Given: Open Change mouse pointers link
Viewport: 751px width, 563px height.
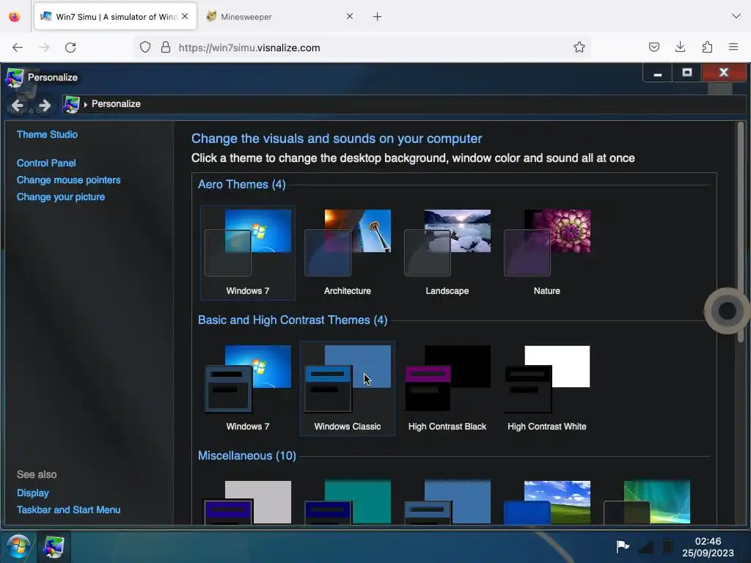Looking at the screenshot, I should point(68,180).
